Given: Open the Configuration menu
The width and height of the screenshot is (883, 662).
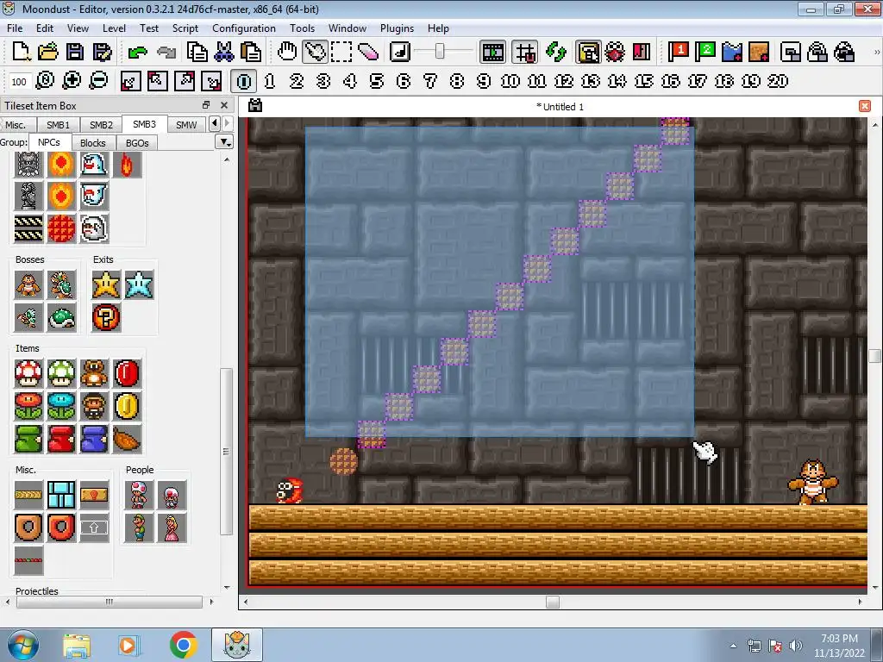Looking at the screenshot, I should tap(244, 28).
